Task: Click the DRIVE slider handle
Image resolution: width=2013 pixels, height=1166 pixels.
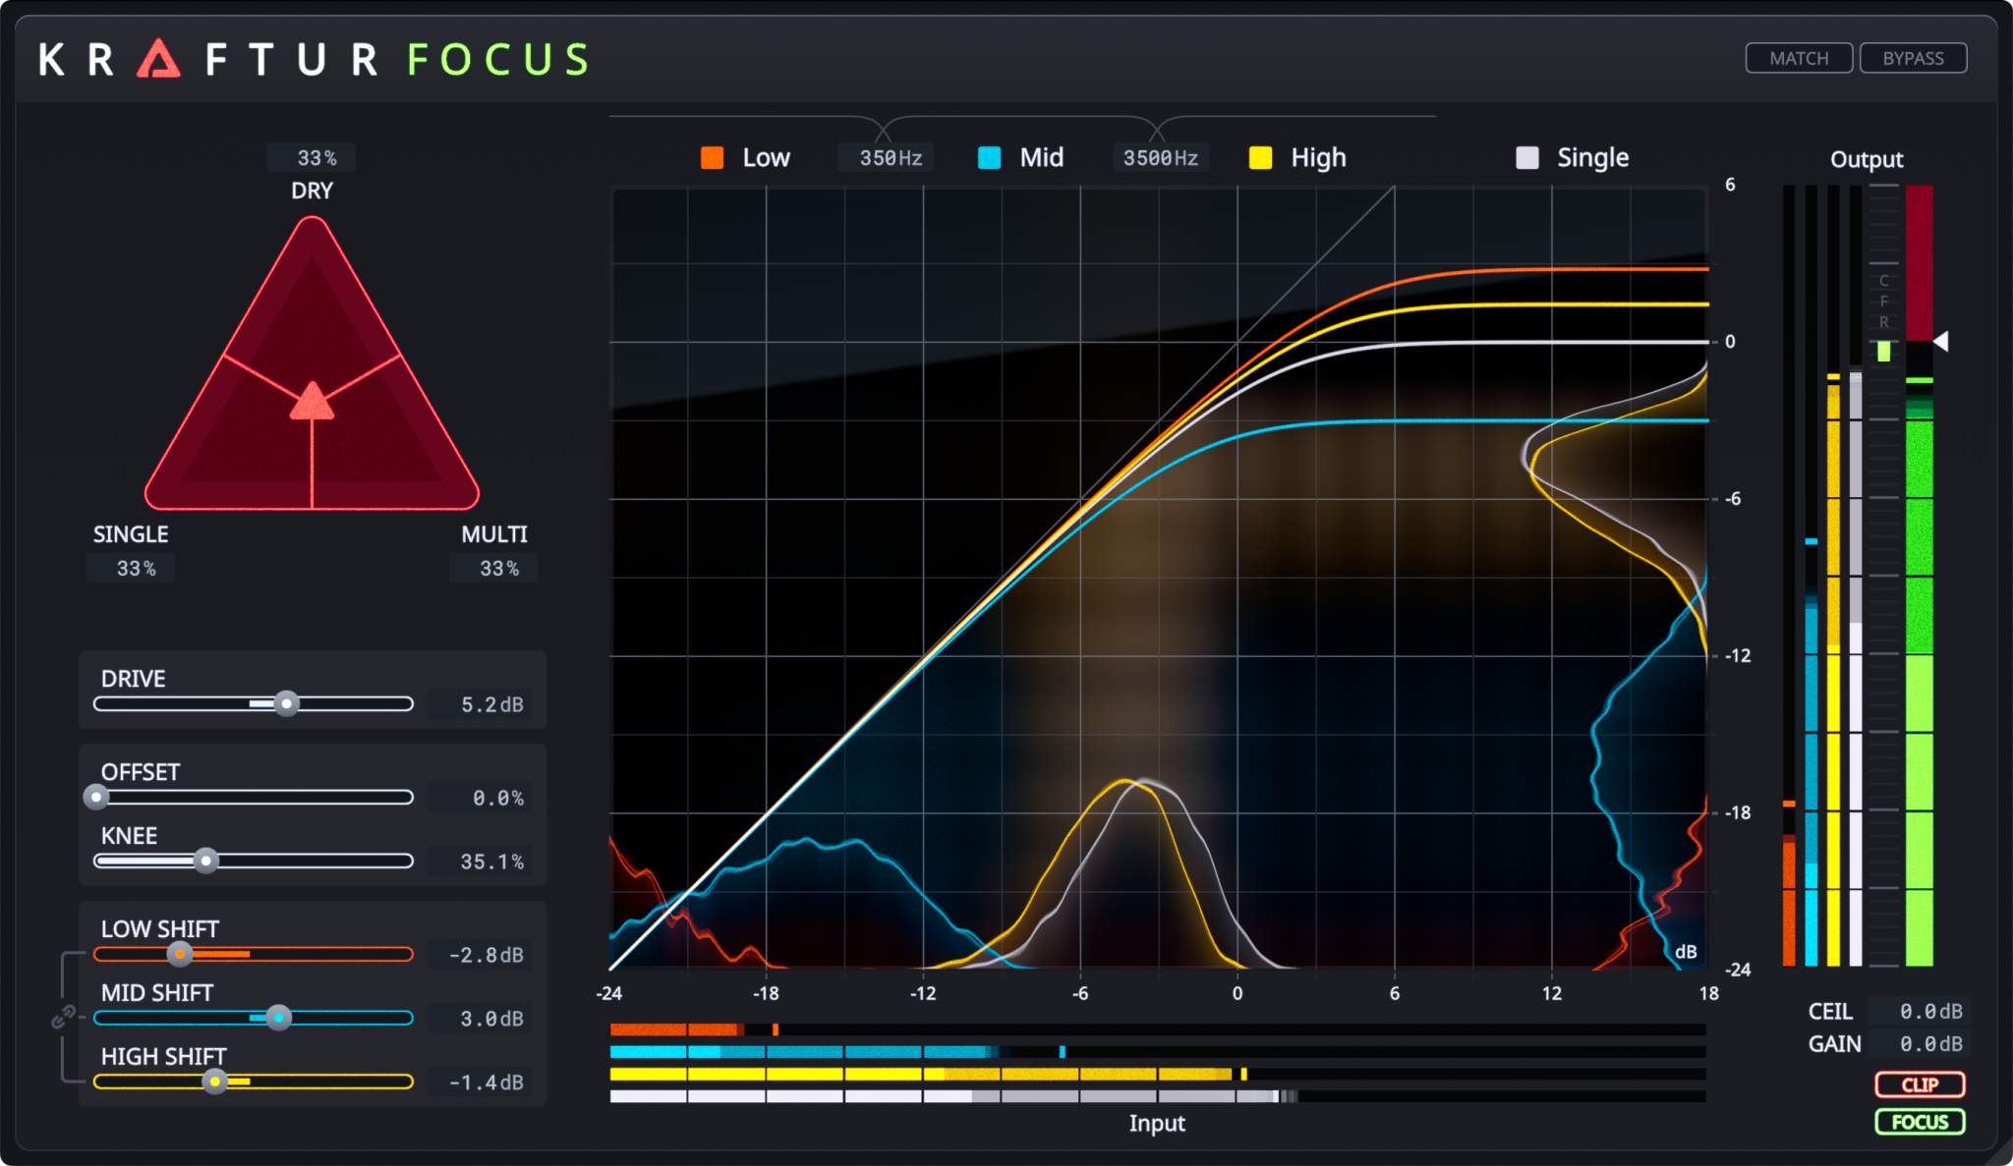Action: coord(286,703)
